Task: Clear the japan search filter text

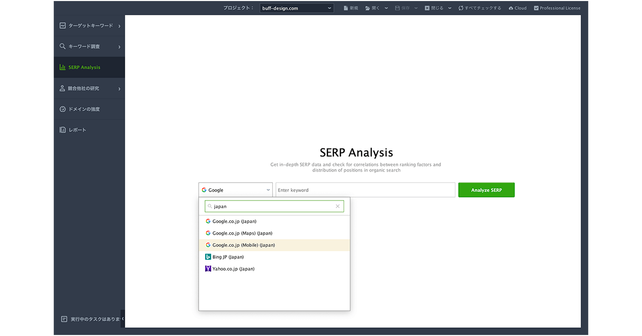Action: point(338,206)
